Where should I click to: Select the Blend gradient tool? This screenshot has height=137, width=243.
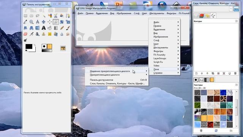56,28
